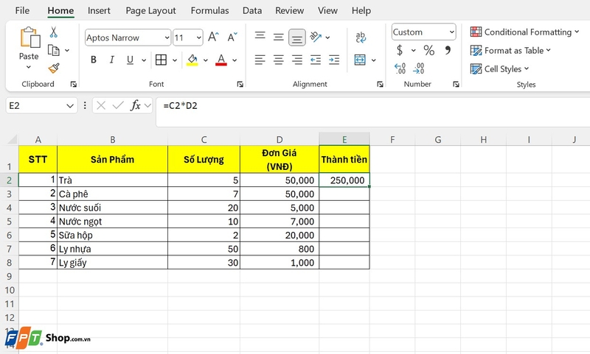Launch Clipboard pane dialog launcher
590x354 pixels.
coord(74,85)
